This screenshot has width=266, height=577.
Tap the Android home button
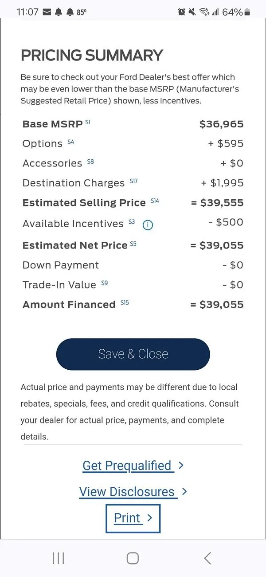click(133, 558)
